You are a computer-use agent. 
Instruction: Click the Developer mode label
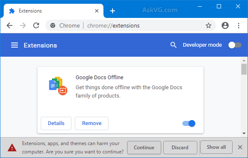click(x=202, y=45)
